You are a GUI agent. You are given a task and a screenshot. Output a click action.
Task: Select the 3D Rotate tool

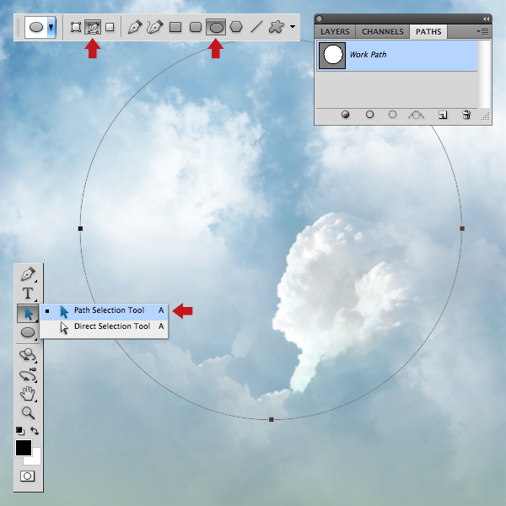click(x=28, y=355)
